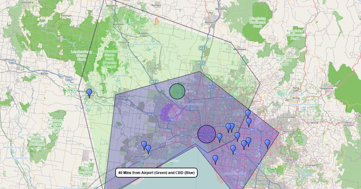Click the '40 Mins from Airport' legend label

click(156, 173)
